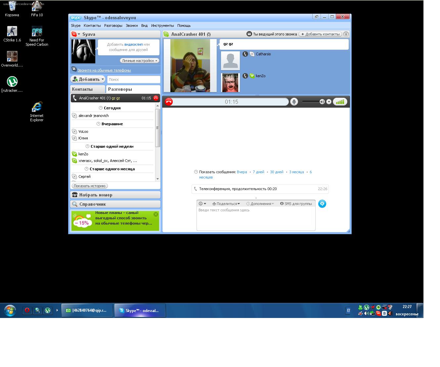Mute the microphone in the call bar
Viewport: 440px width, 367px height.
tap(294, 102)
